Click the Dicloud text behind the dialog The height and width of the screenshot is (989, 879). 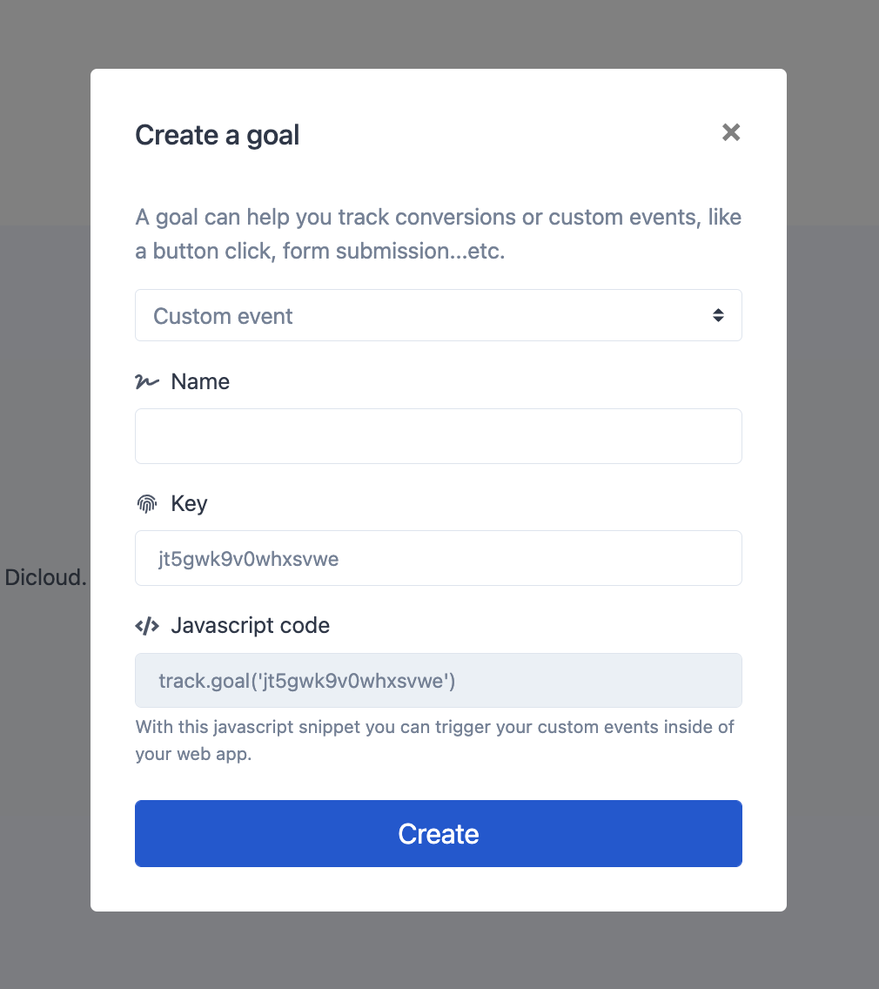(45, 577)
